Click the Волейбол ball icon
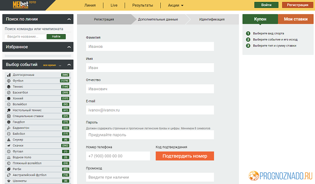Viewport: 315px width, 184px height. 8,104
